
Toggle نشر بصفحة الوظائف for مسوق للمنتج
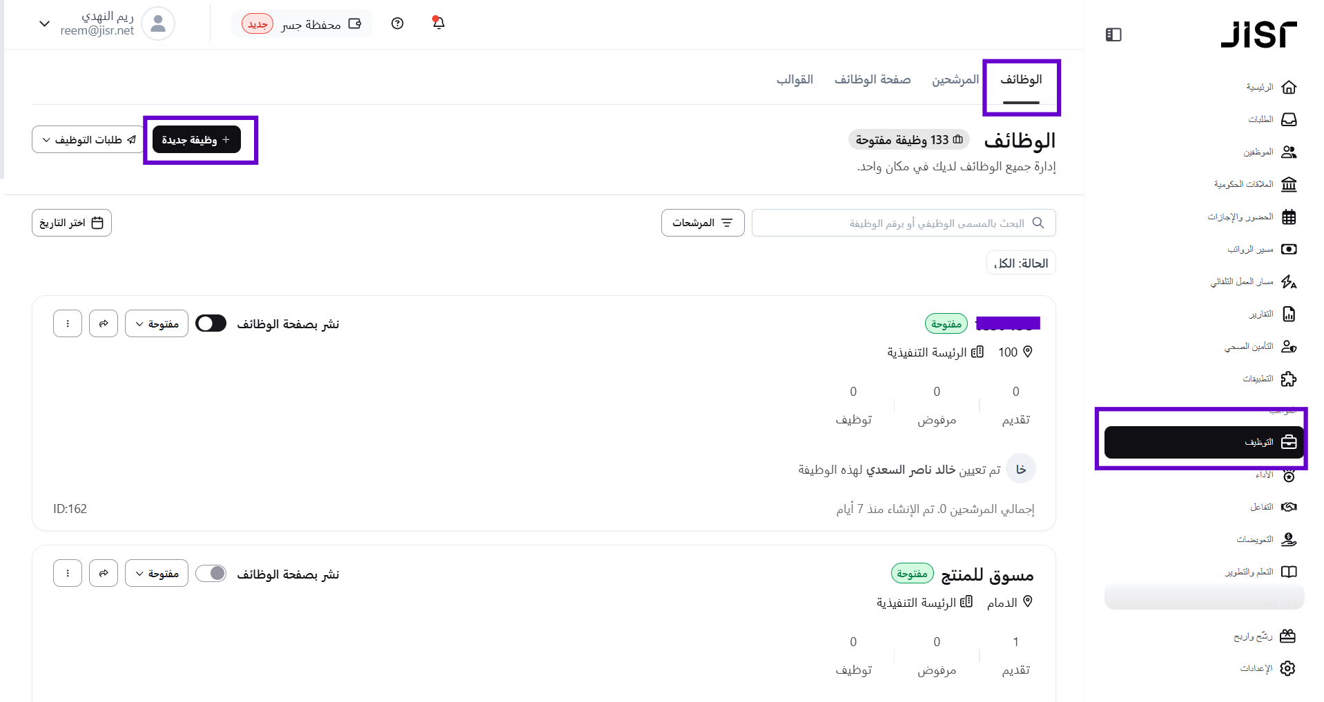coord(211,574)
